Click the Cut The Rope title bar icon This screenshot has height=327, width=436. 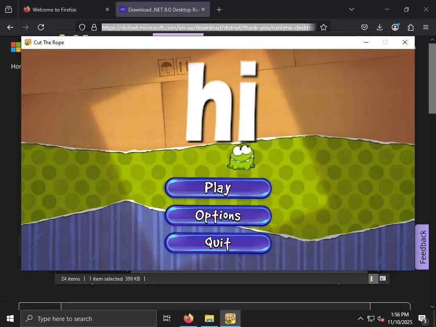click(x=28, y=42)
